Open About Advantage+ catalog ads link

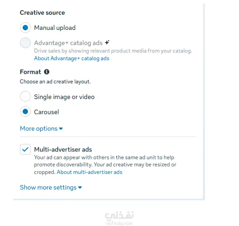[x=72, y=58]
